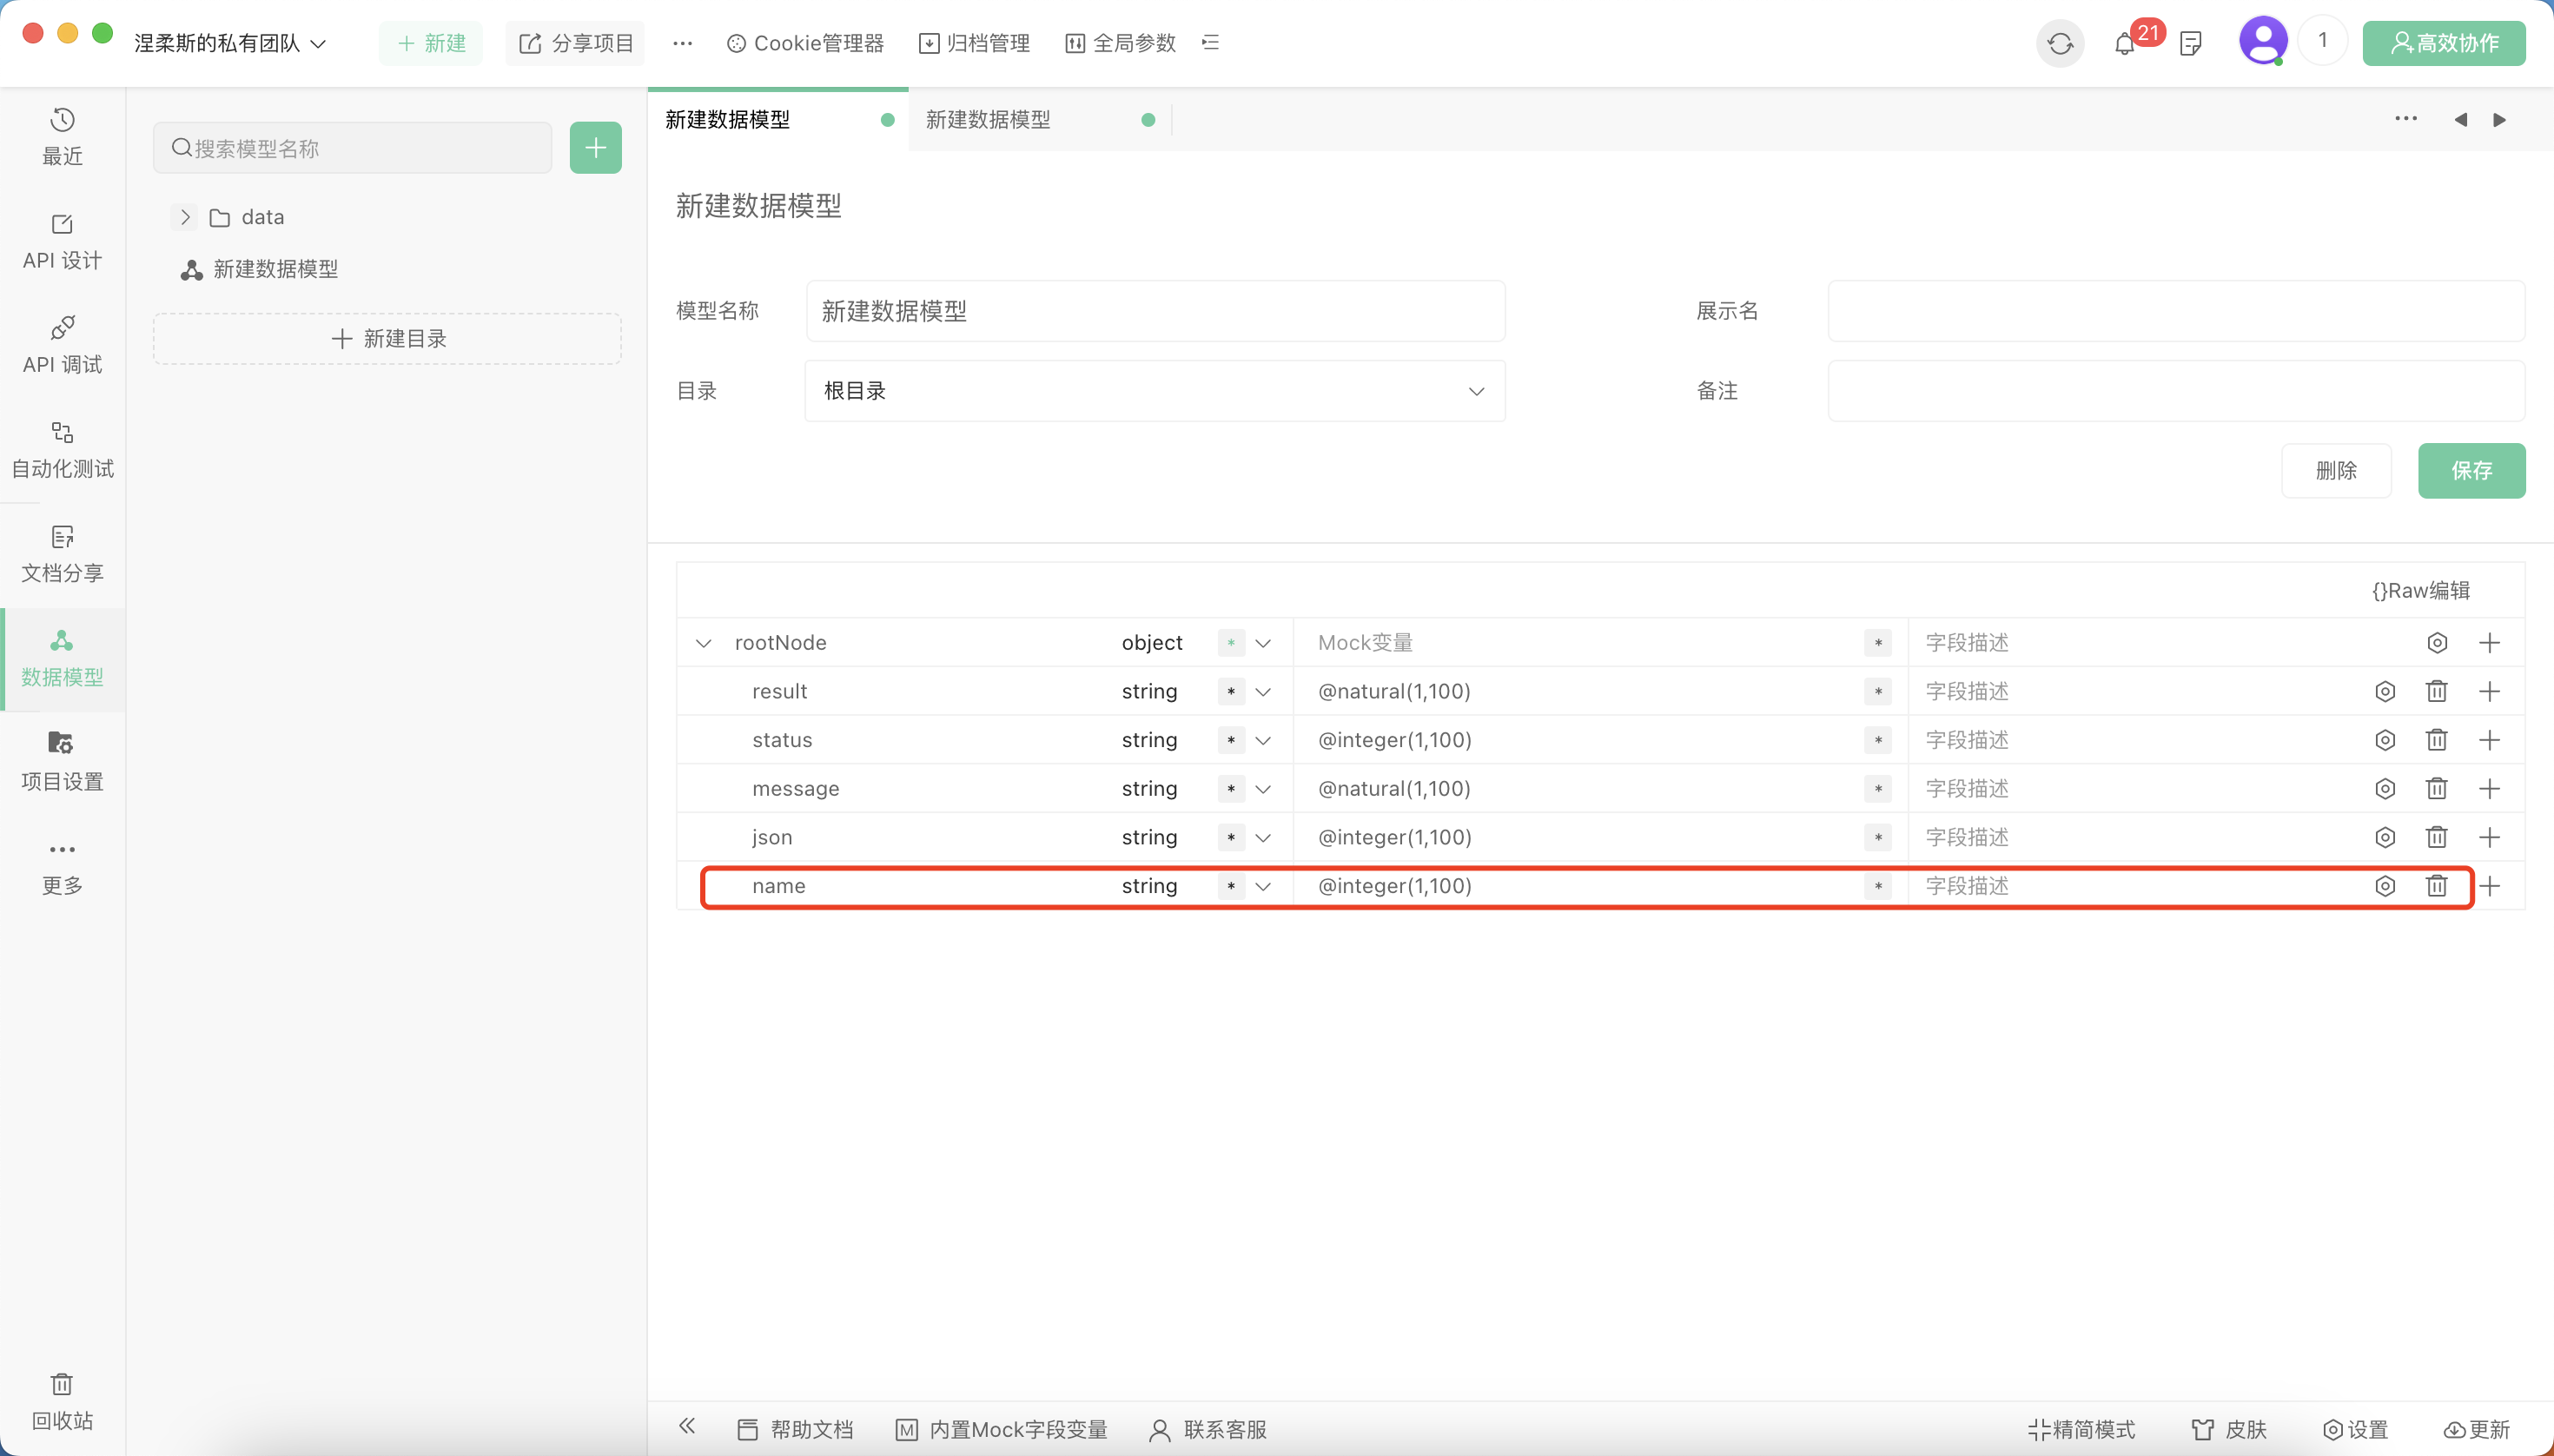Add child field to rootNode
Screen dimensions: 2554x1456
pyautogui.click(x=2490, y=643)
